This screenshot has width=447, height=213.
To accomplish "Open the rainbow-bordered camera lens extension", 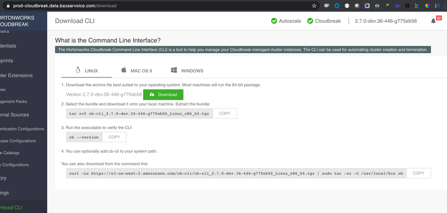I will click(x=367, y=6).
